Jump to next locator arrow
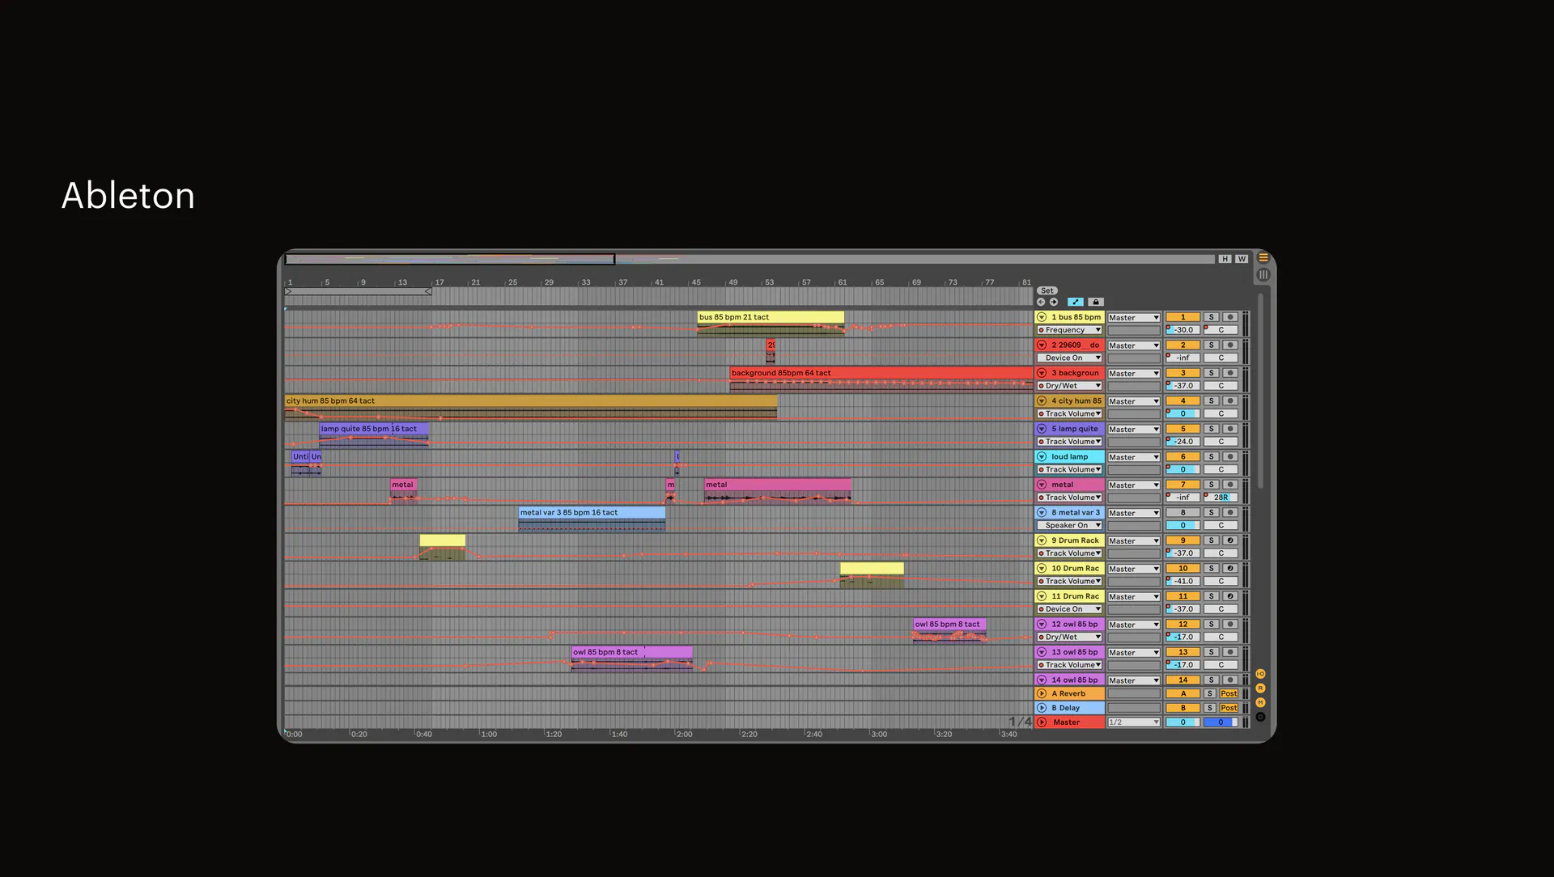Image resolution: width=1554 pixels, height=877 pixels. (1054, 302)
